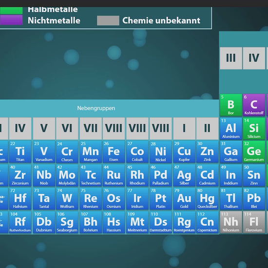The height and width of the screenshot is (268, 268).
Task: Click the Chrom (Cr) element
Action: [67, 152]
